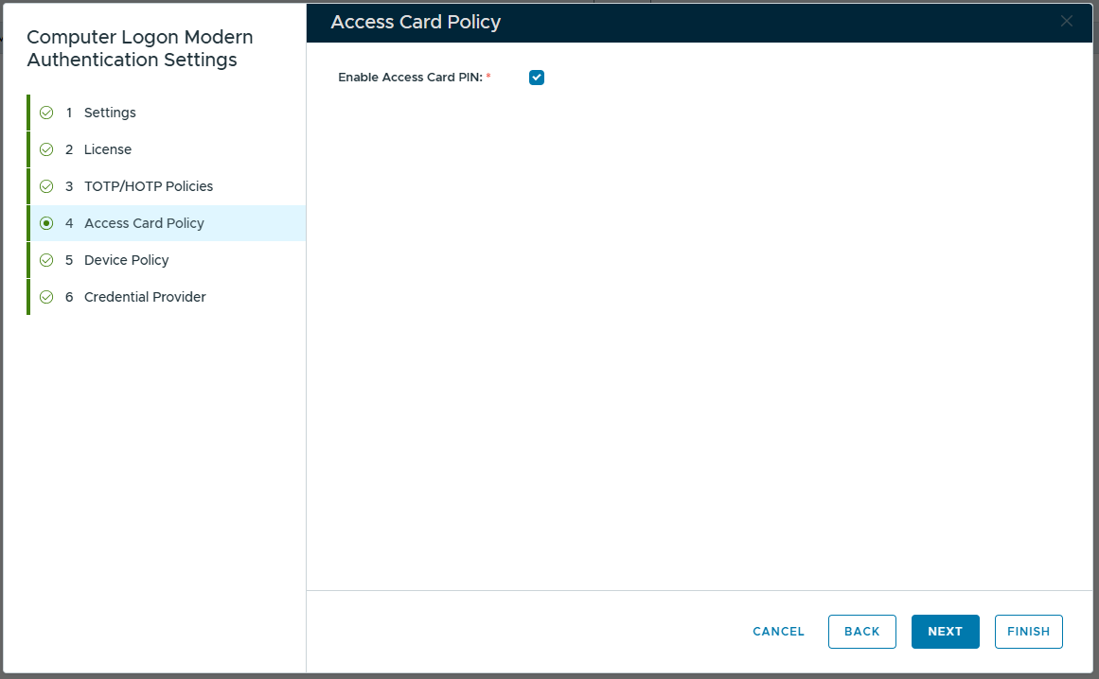The height and width of the screenshot is (679, 1099).
Task: Open the License step in the sidebar
Action: pos(108,149)
